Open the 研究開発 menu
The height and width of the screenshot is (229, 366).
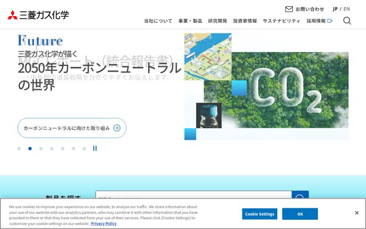click(x=217, y=21)
